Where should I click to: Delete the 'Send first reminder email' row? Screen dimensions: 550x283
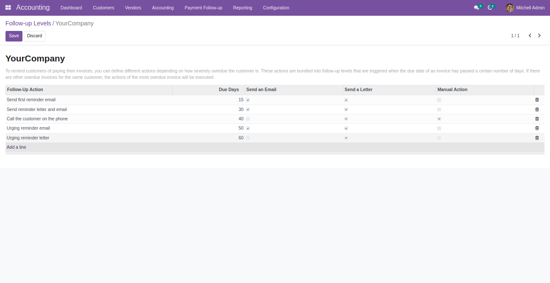click(537, 100)
